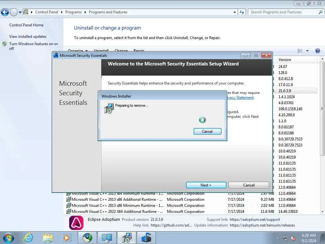Click the program list scrollbar thumb
Viewport: 325px width, 244px height.
(322, 108)
